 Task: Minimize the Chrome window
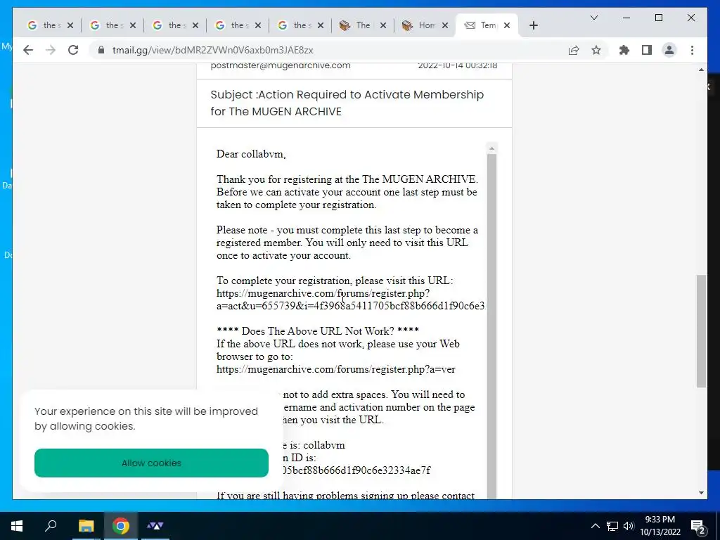pyautogui.click(x=626, y=18)
